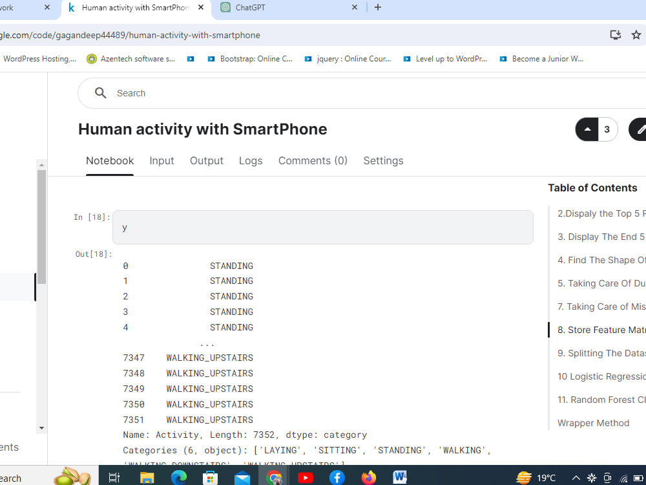The image size is (646, 485).
Task: Click the search magnifier icon
Action: [101, 92]
